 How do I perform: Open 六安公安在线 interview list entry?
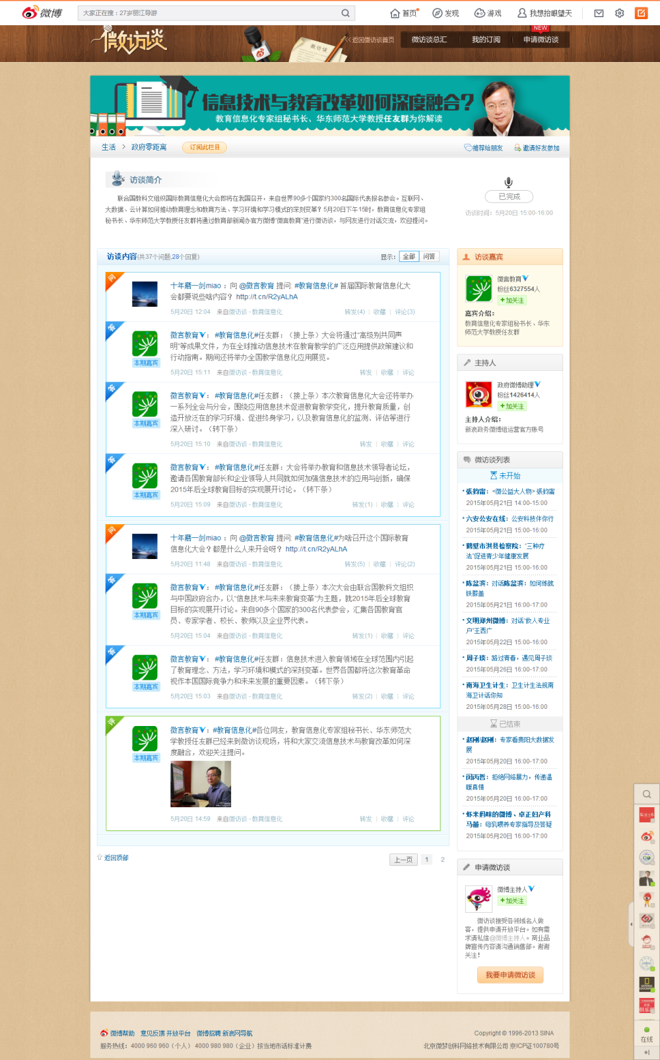[x=510, y=519]
